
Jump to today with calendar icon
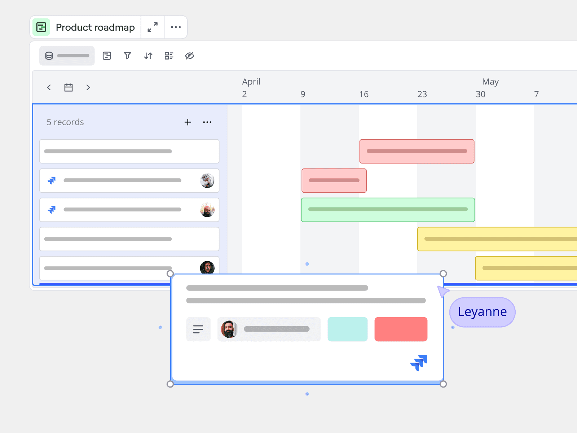[x=69, y=87]
